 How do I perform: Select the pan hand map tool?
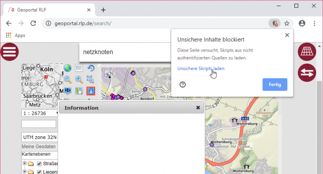click(79, 91)
